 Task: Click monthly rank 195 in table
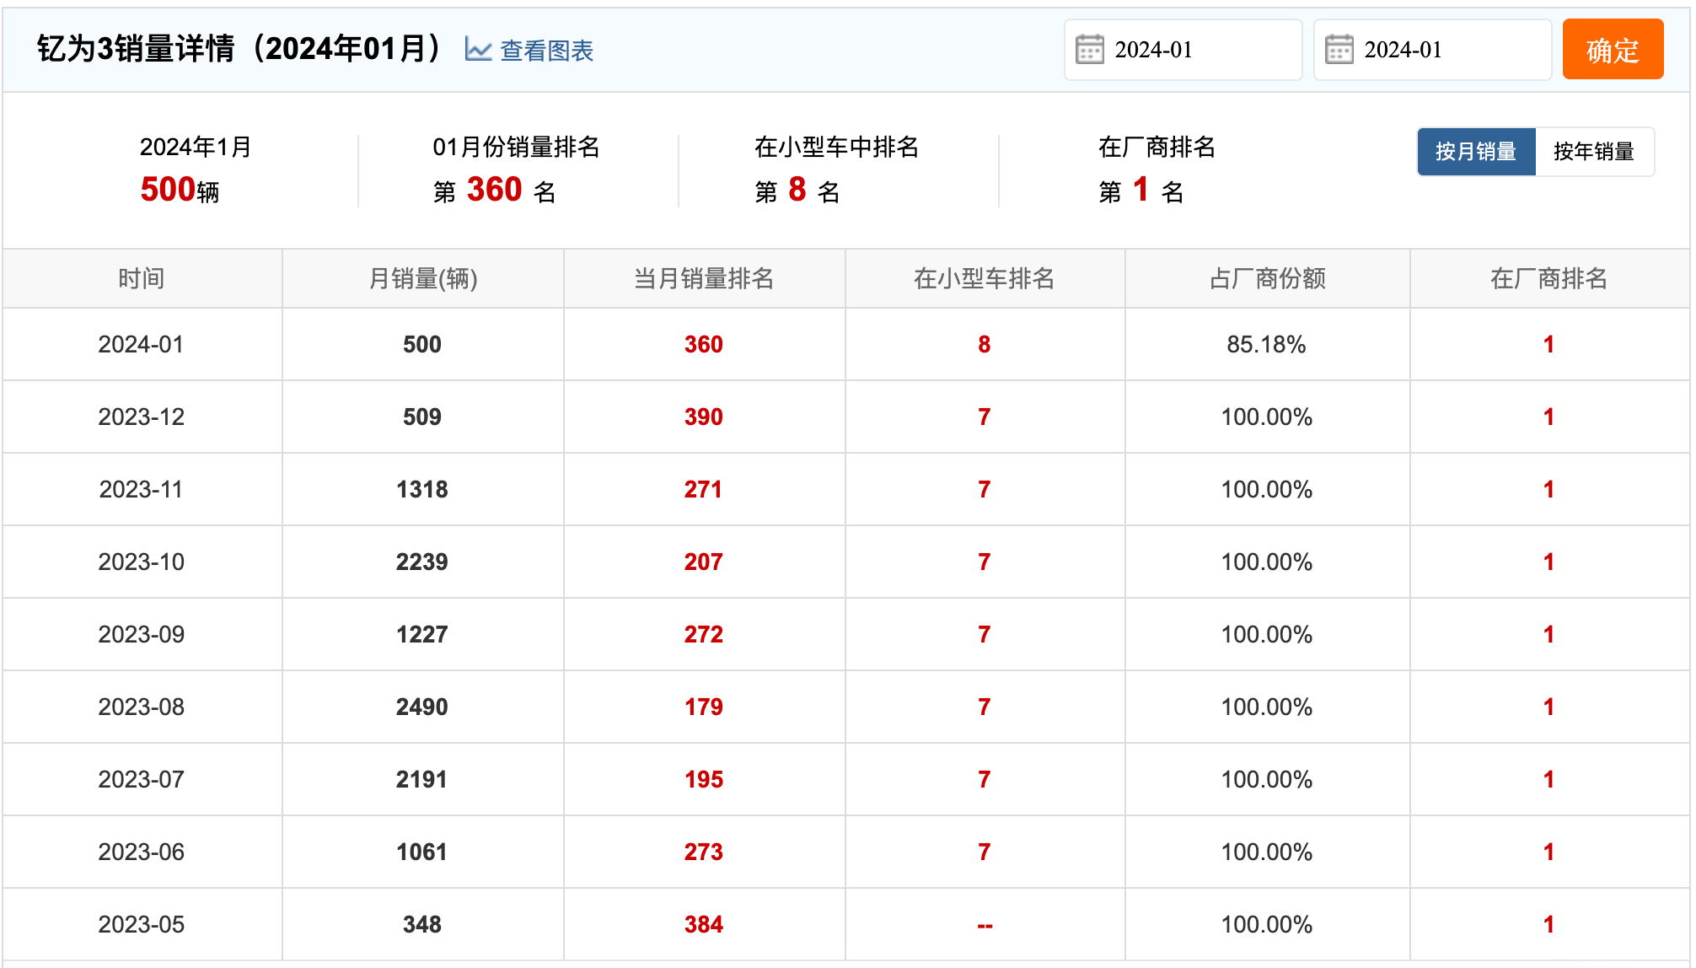704,779
